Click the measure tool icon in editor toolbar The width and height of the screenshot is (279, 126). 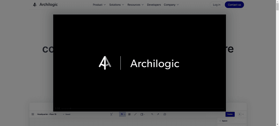click(111, 114)
